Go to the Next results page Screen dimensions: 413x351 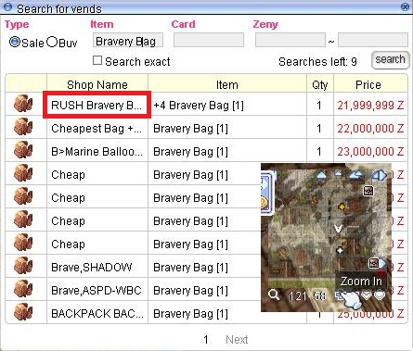237,340
